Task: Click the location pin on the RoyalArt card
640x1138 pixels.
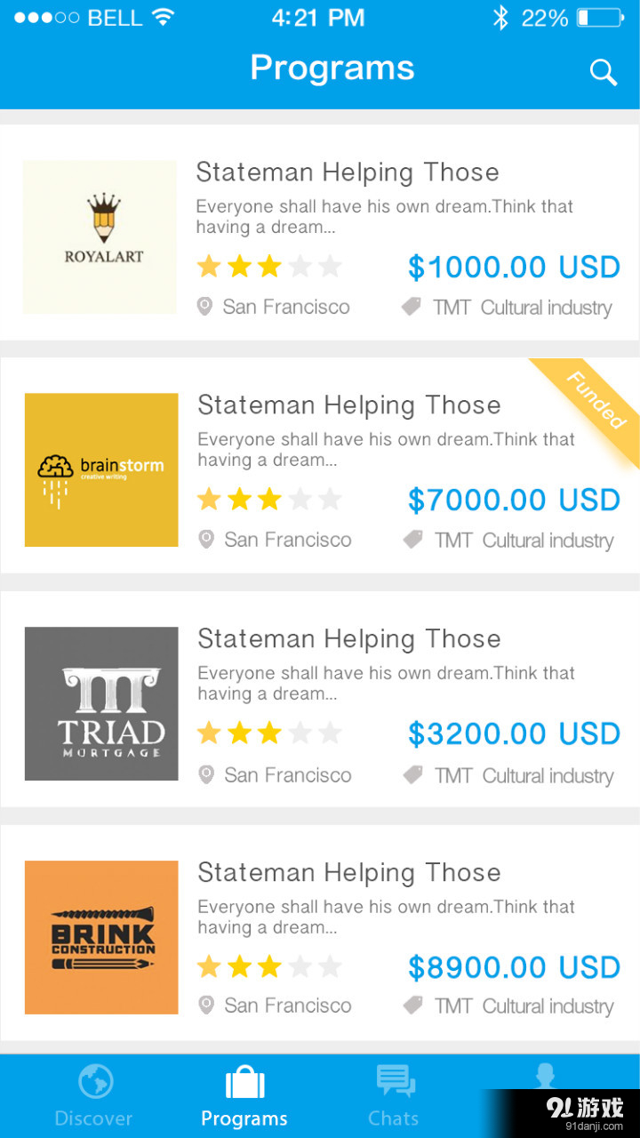Action: 204,307
